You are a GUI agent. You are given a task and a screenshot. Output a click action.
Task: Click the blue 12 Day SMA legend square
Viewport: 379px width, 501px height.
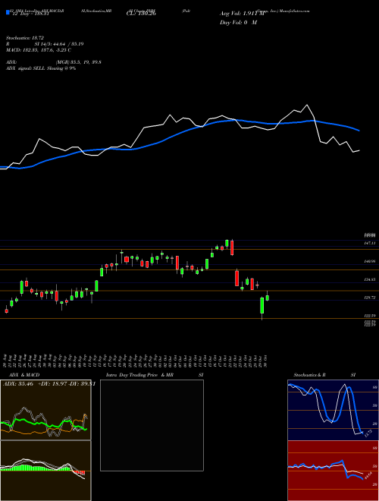click(8, 12)
